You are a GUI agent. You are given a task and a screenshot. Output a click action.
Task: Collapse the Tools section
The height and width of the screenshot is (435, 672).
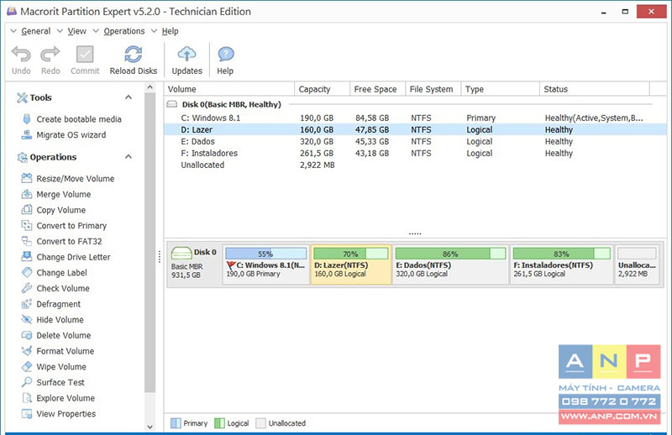pos(129,97)
